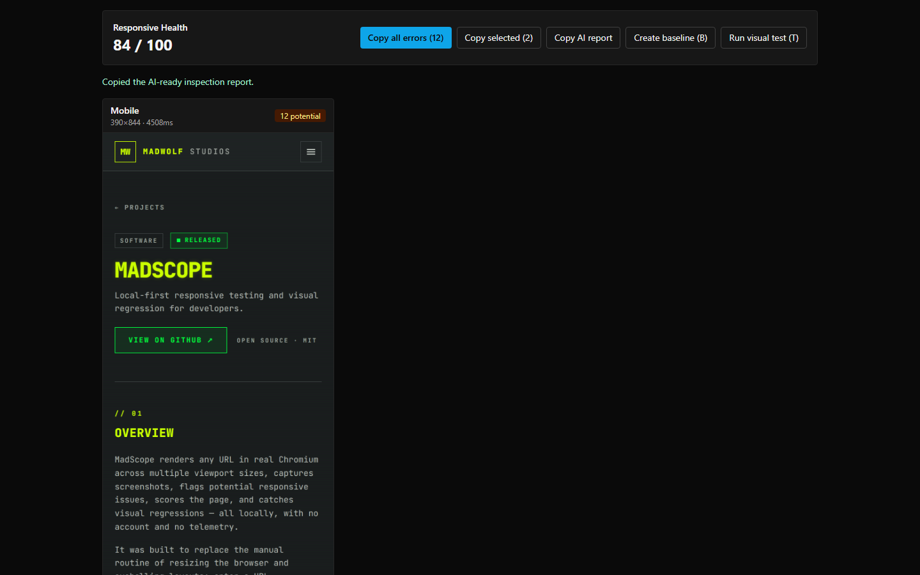This screenshot has width=920, height=575.
Task: Click the Mobile viewport title
Action: point(125,111)
